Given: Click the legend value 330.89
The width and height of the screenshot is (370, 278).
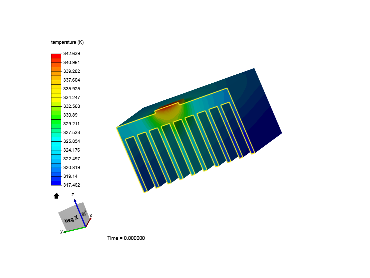Looking at the screenshot, I should pyautogui.click(x=70, y=115).
